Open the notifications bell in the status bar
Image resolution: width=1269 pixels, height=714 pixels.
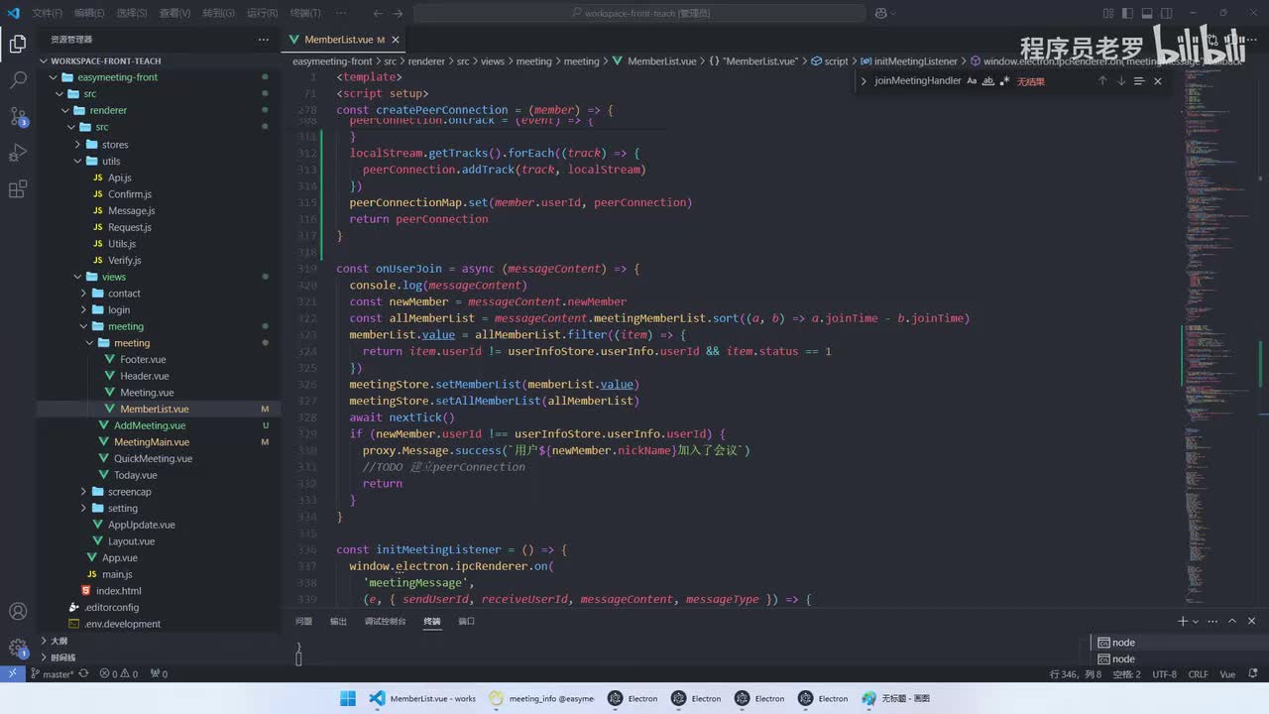1251,674
